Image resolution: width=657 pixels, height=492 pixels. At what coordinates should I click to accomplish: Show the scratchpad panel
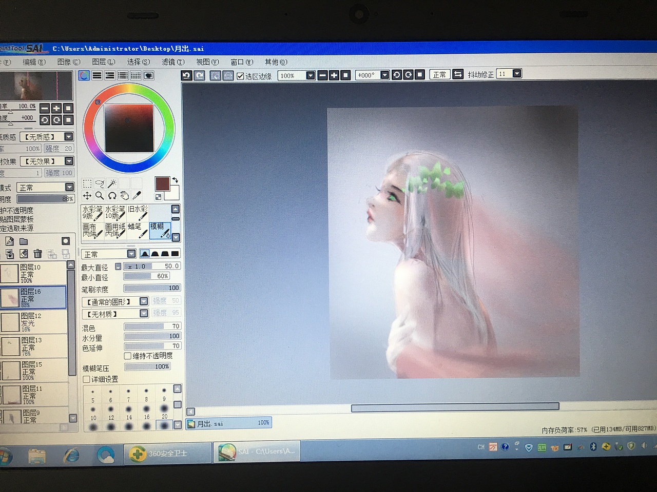point(148,75)
